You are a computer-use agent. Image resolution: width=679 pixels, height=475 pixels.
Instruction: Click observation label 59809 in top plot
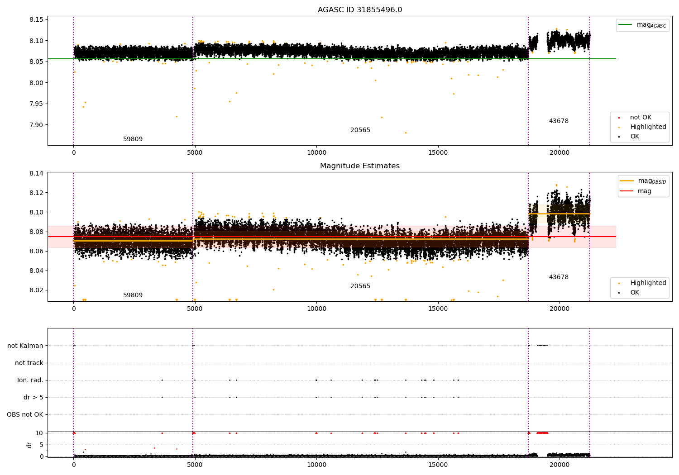133,139
